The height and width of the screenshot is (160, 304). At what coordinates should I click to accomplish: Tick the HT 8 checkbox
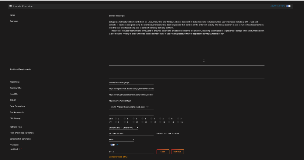[116, 122]
